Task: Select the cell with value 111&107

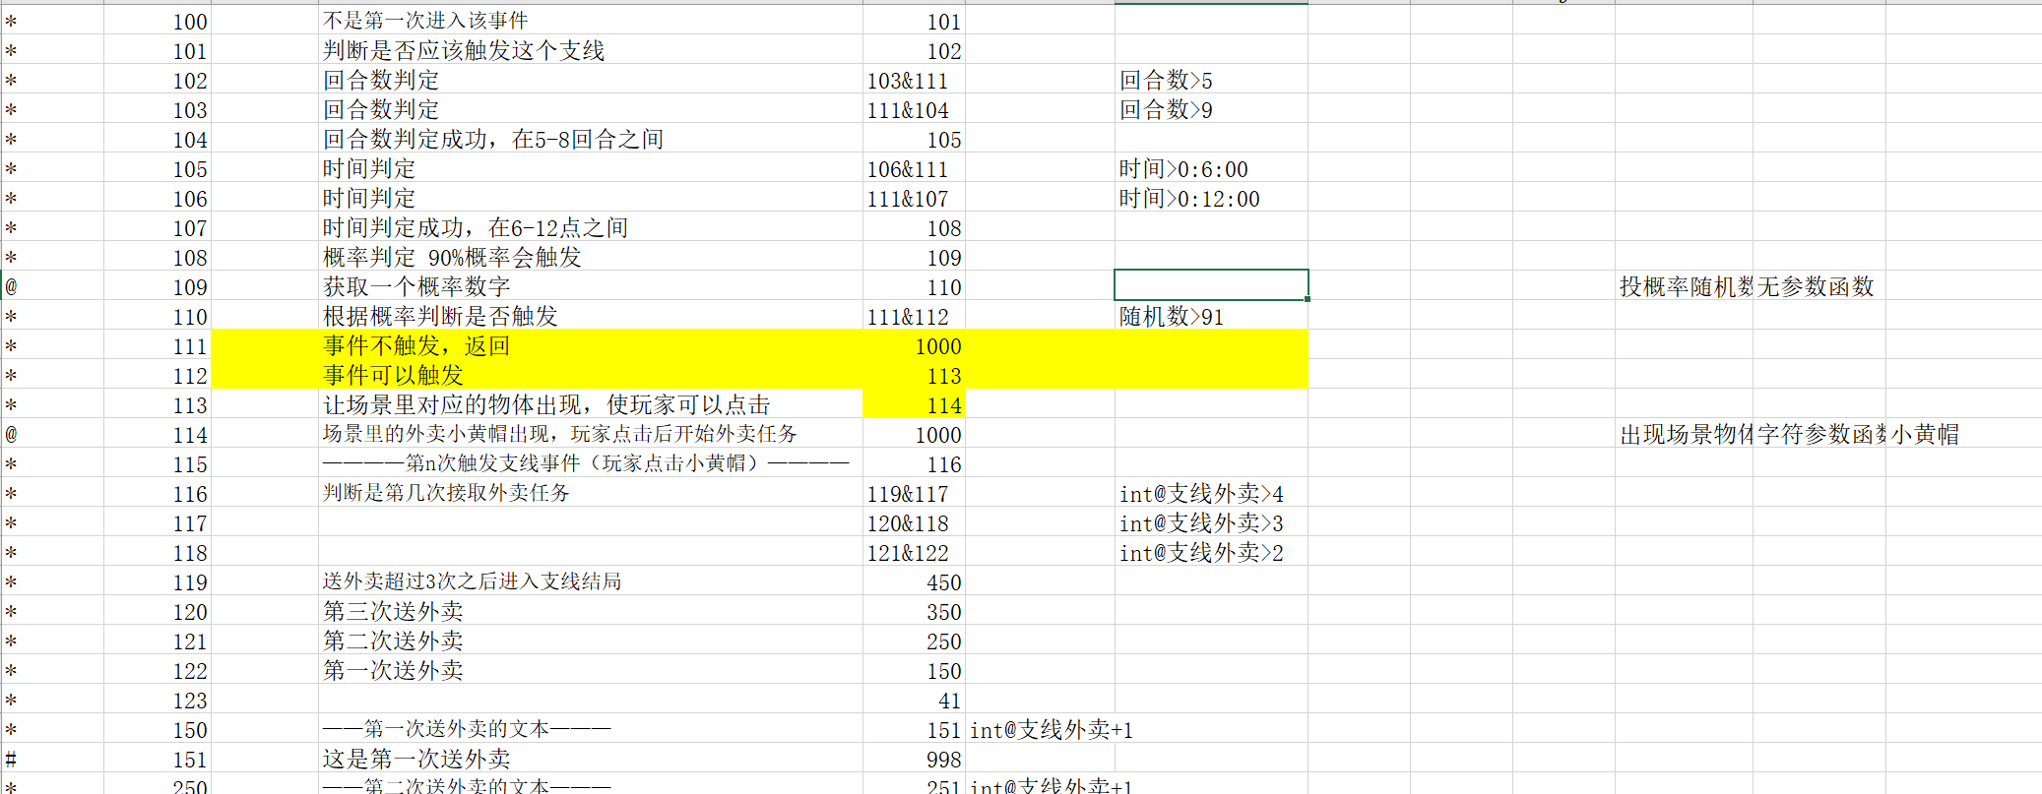Action: click(914, 197)
